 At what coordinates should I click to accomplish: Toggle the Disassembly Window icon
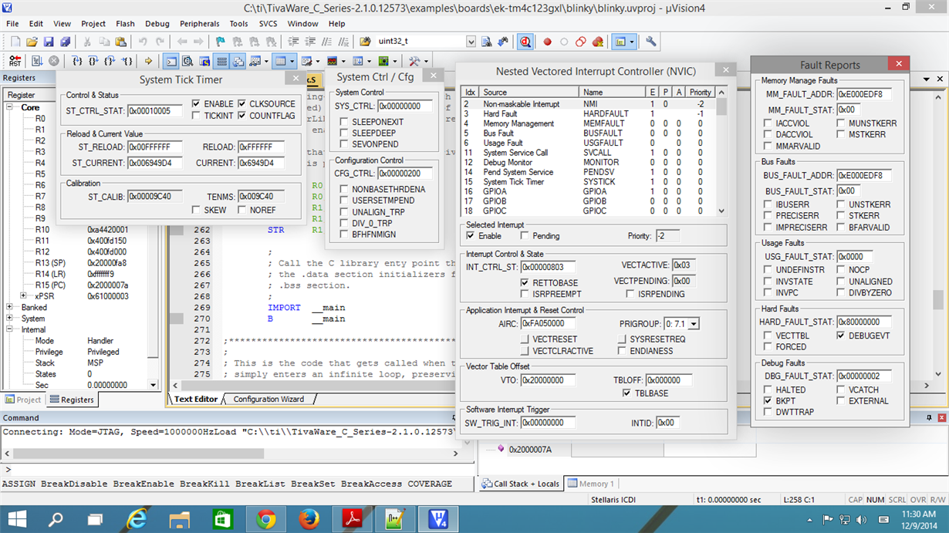[x=187, y=60]
